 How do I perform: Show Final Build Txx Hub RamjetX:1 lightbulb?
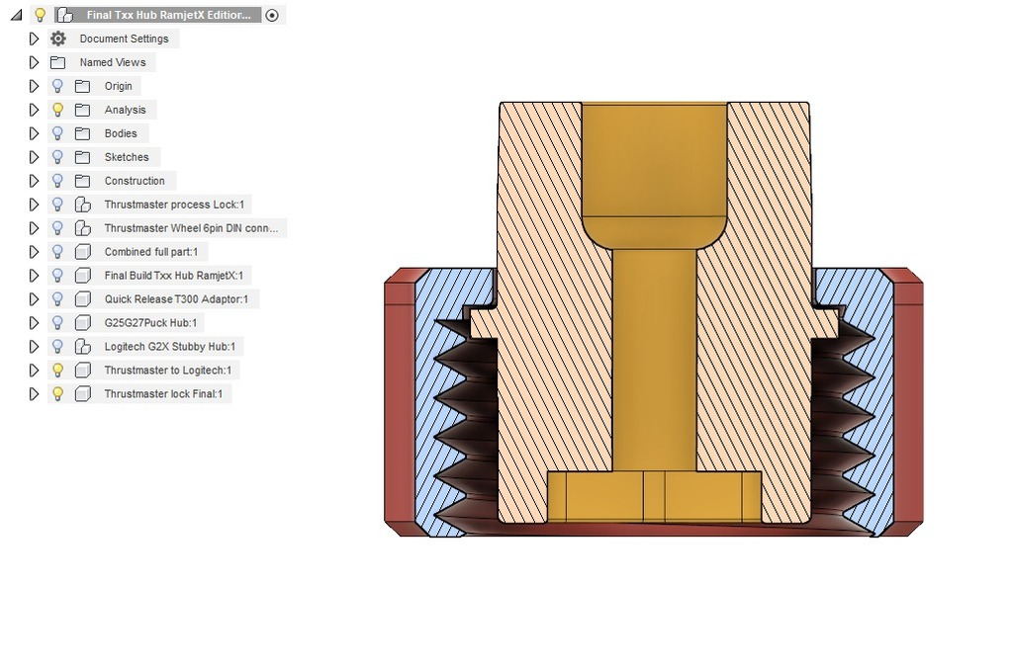point(57,277)
